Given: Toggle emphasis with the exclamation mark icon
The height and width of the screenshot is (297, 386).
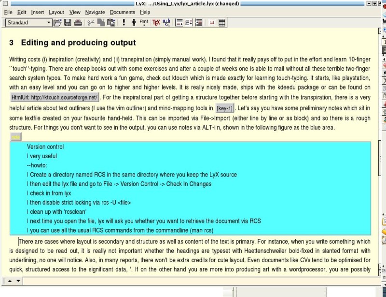Looking at the screenshot, I should [x=124, y=22].
